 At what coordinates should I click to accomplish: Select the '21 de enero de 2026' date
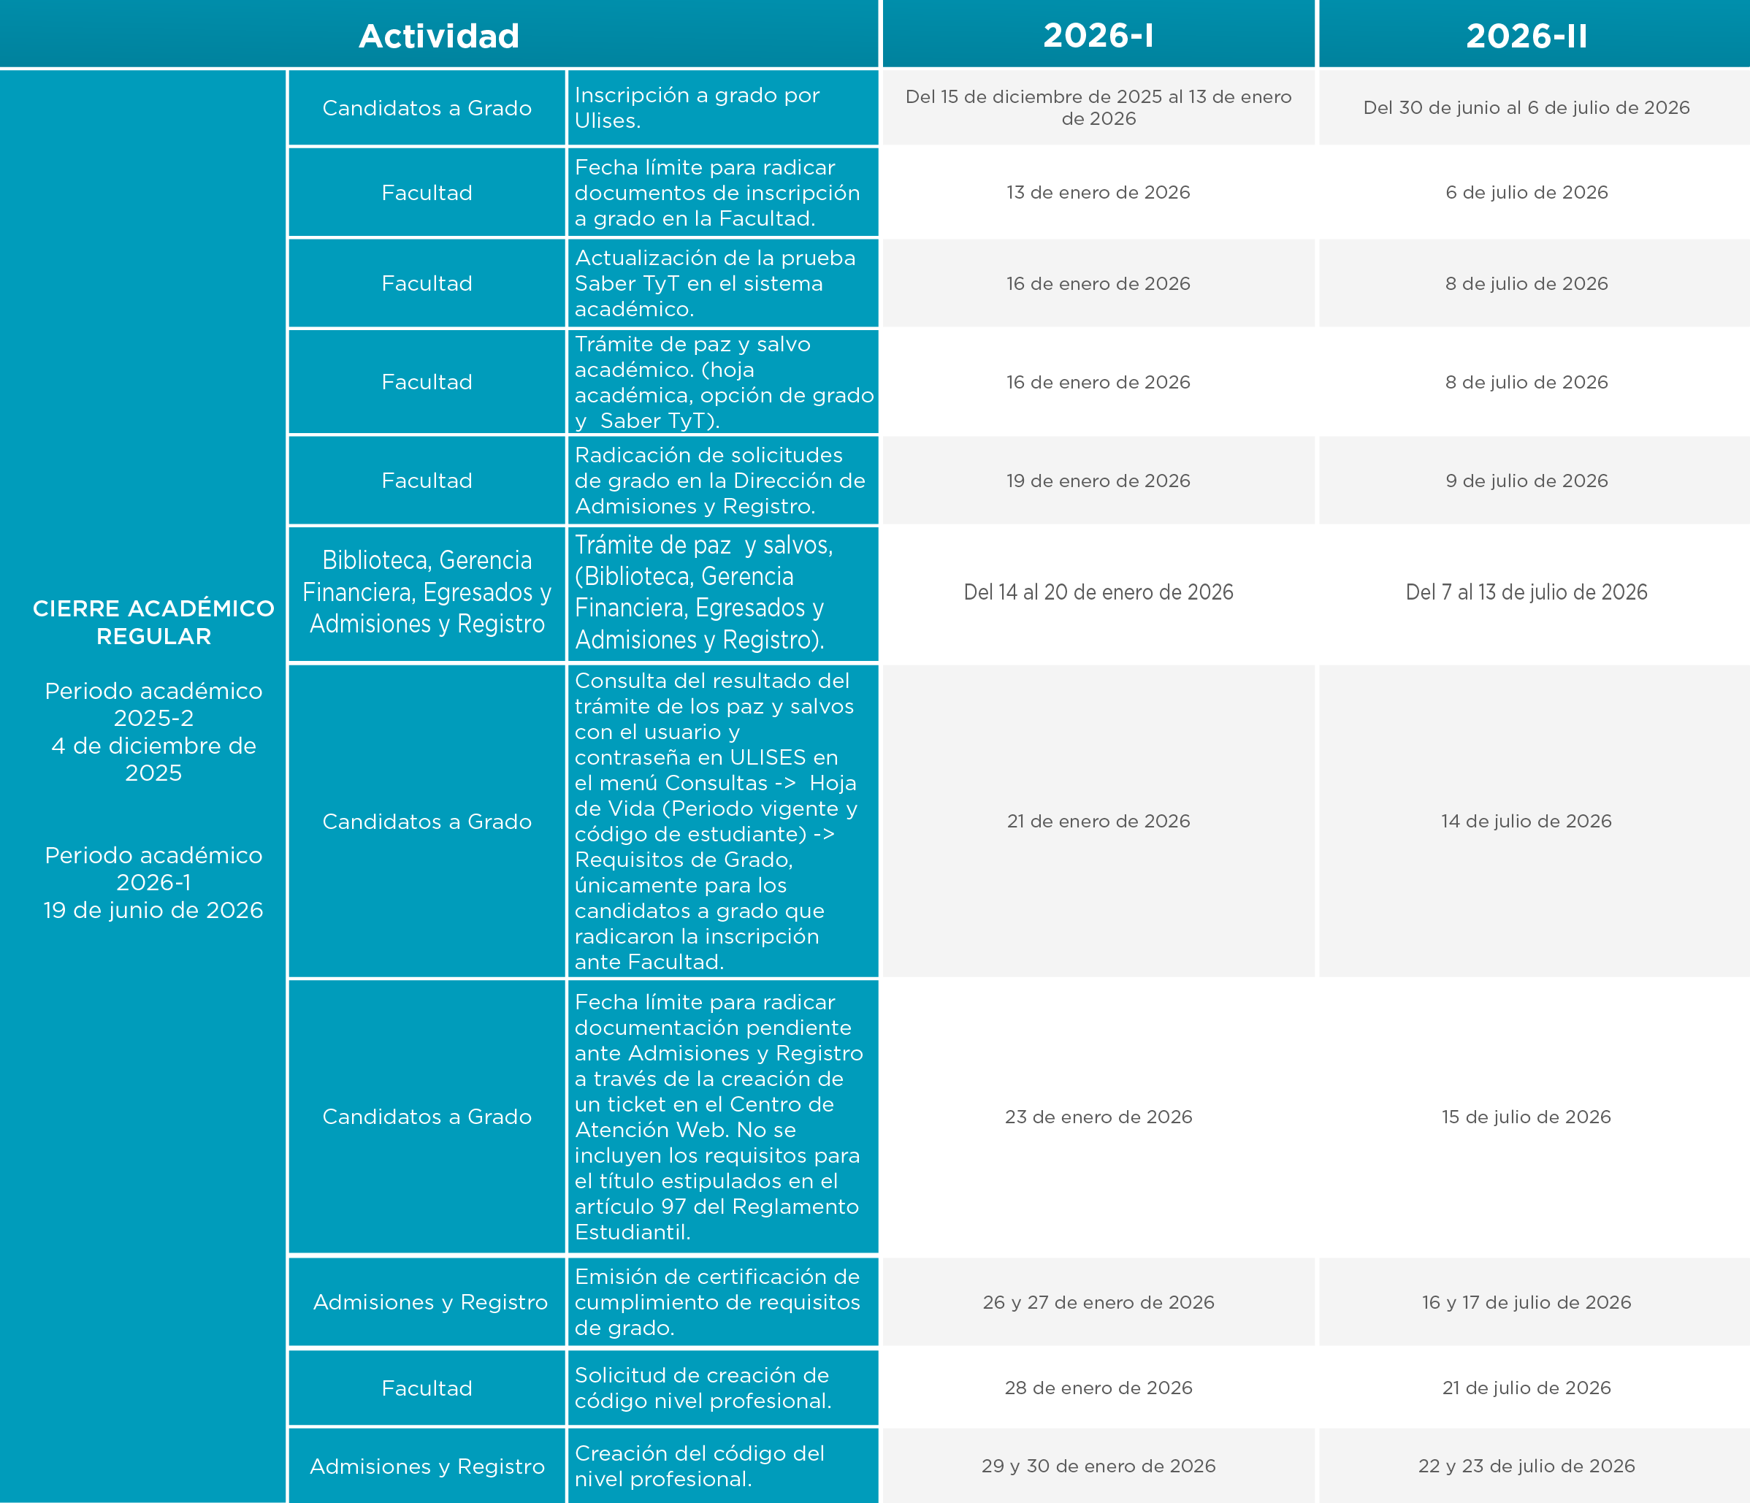pos(1098,822)
